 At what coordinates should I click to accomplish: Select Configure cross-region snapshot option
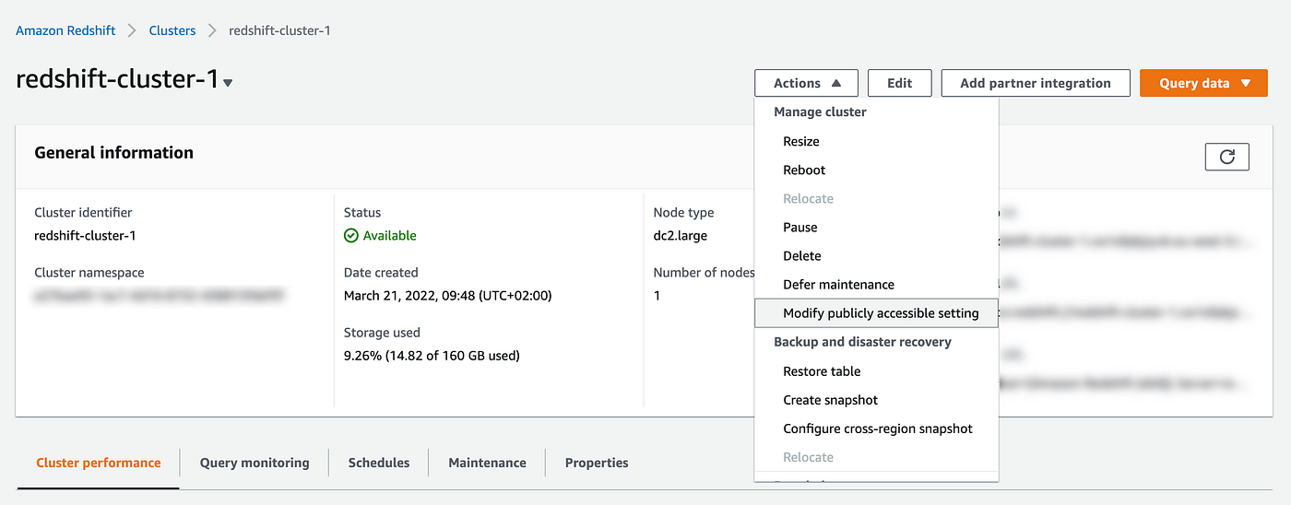click(878, 429)
